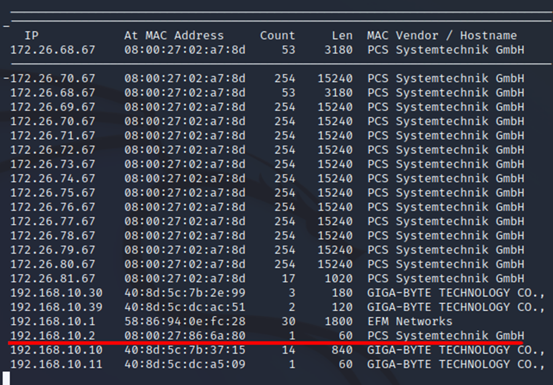Click count value 17 for 172.26.81.67
This screenshot has width=553, height=385.
point(288,279)
